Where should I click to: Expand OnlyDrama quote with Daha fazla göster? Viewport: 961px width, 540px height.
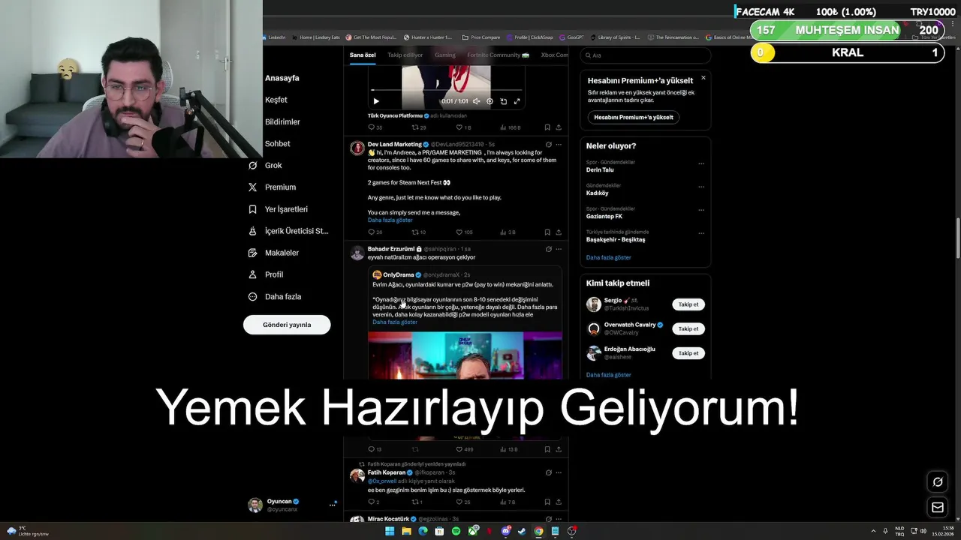(395, 322)
